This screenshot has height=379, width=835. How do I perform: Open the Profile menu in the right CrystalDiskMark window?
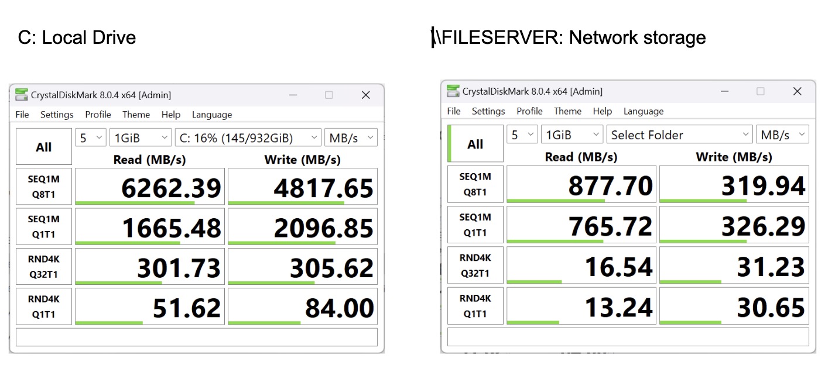529,111
